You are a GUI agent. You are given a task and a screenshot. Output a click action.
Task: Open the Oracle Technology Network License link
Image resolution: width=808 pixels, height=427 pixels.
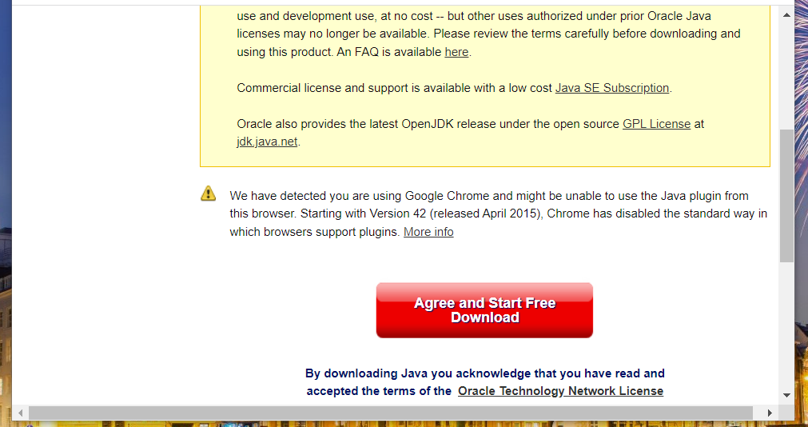coord(561,391)
